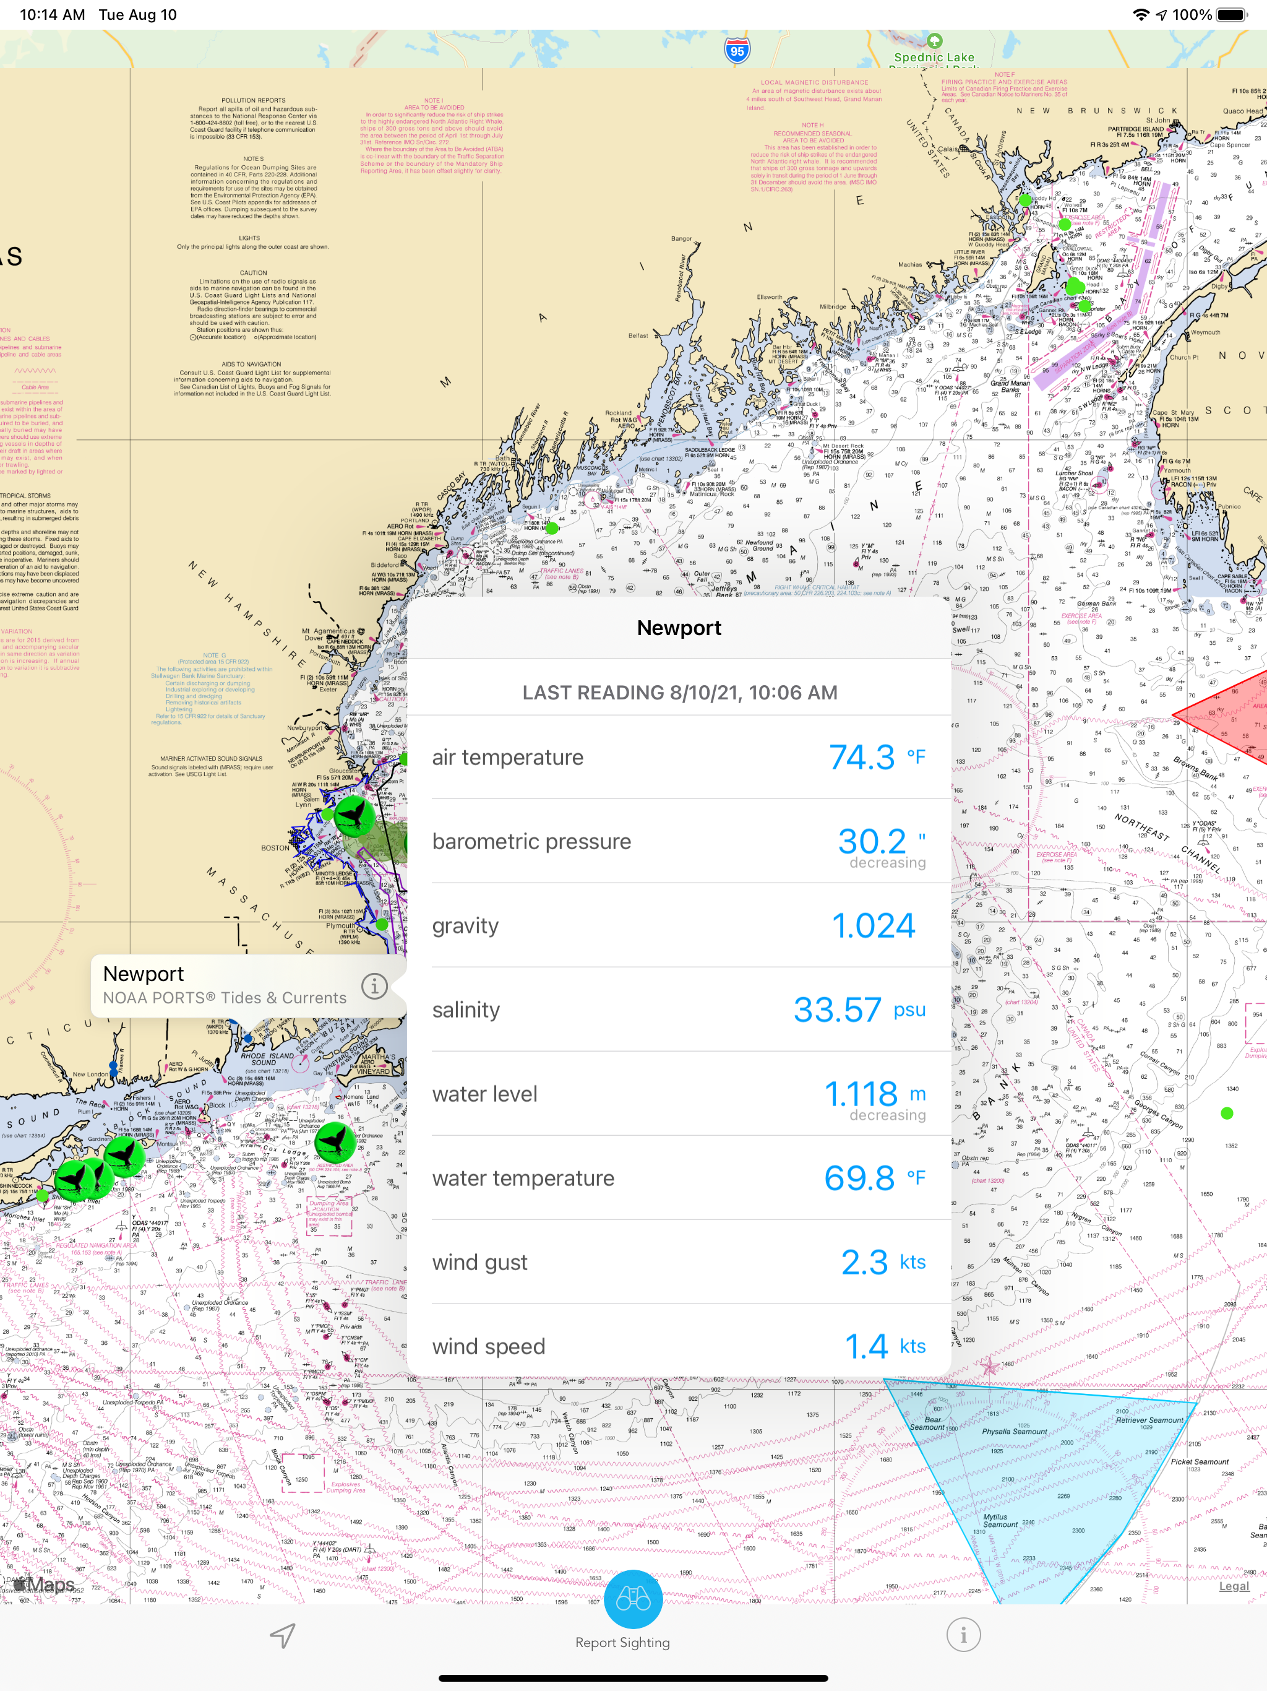Image resolution: width=1267 pixels, height=1691 pixels.
Task: Select the gravity reading 1.024
Action: tap(874, 925)
